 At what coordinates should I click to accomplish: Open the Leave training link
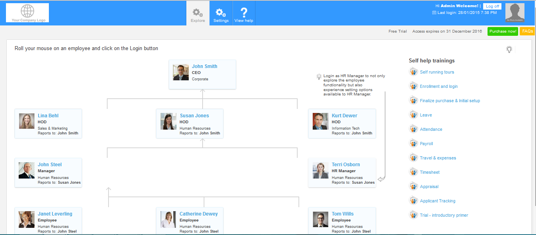[x=426, y=115]
